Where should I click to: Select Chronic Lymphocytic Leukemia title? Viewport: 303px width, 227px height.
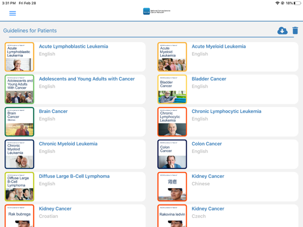[226, 111]
